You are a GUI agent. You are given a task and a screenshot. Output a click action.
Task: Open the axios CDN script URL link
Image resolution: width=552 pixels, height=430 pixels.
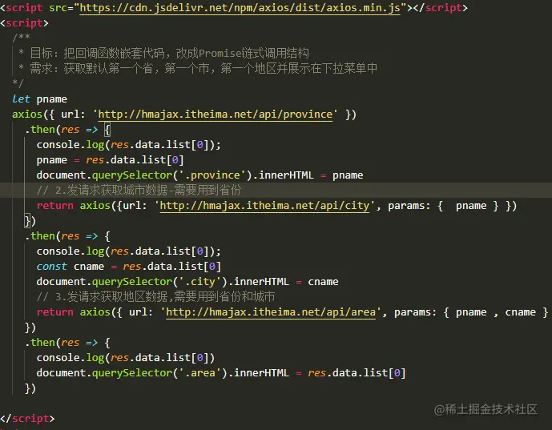(x=240, y=8)
